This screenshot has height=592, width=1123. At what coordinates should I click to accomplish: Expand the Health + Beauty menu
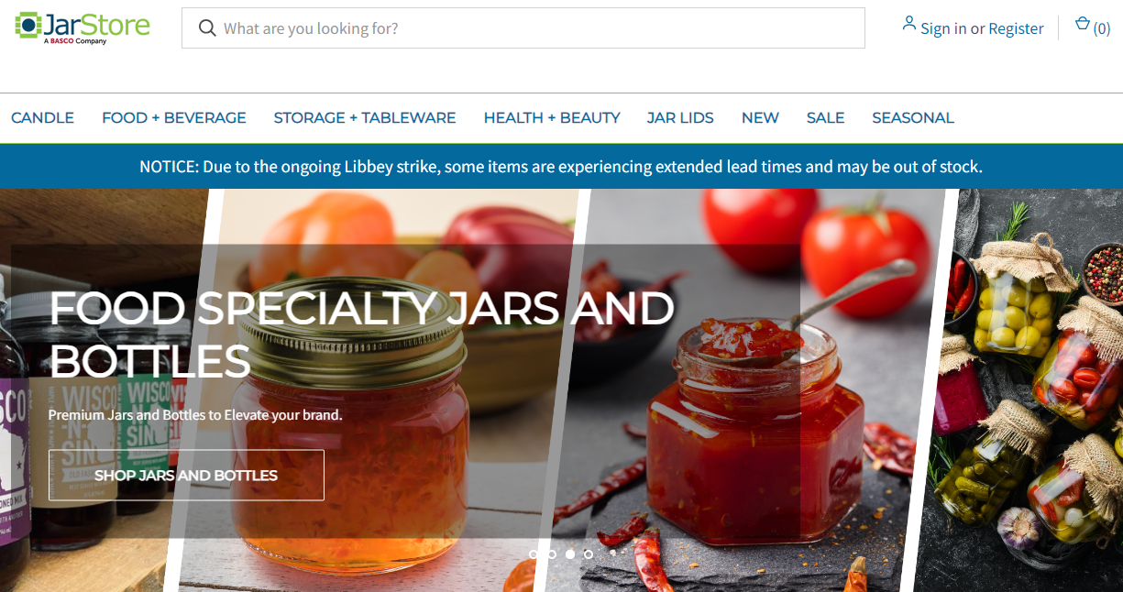[x=552, y=118]
